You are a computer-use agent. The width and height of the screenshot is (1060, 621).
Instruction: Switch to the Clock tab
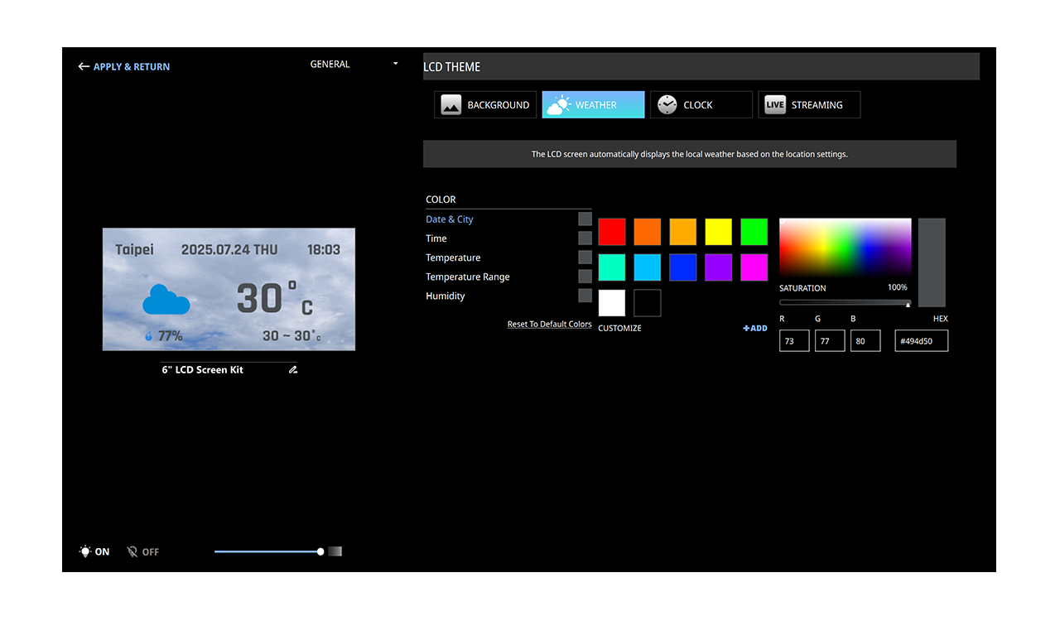(x=701, y=105)
